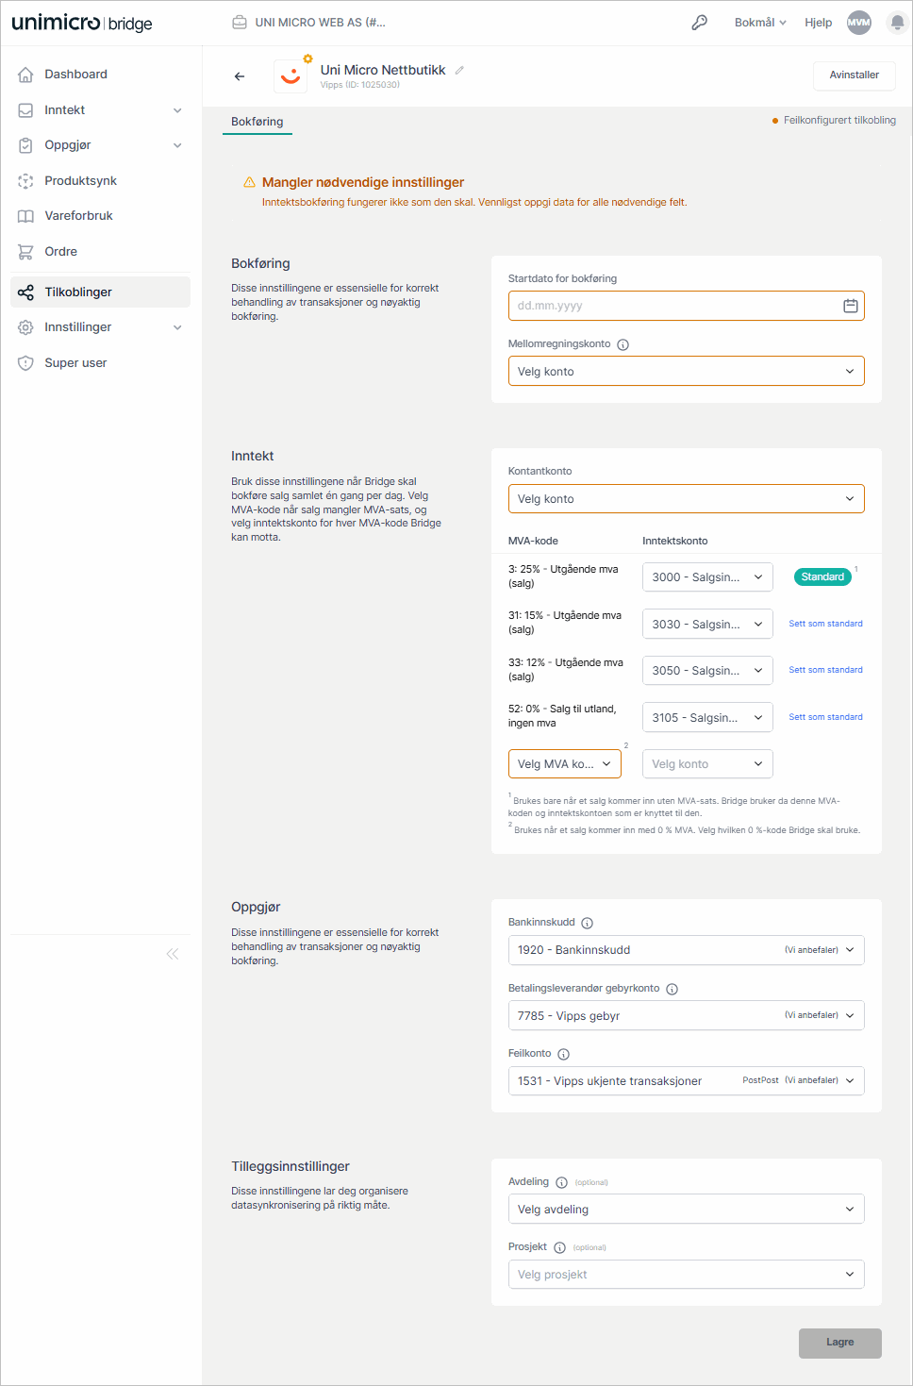Expand the Inntekt sidebar submenu chevron
The height and width of the screenshot is (1386, 913).
click(x=177, y=110)
